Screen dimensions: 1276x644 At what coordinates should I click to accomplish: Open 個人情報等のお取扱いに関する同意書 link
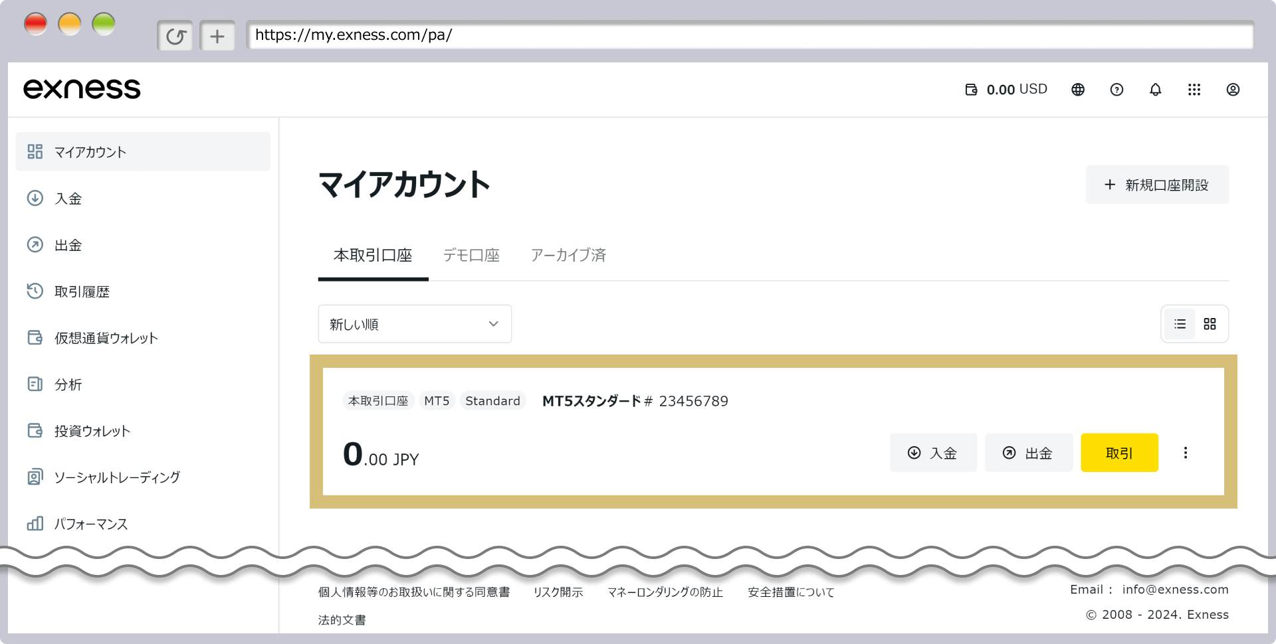click(x=413, y=592)
